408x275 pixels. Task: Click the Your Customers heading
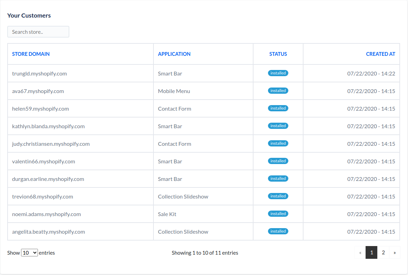coord(29,16)
